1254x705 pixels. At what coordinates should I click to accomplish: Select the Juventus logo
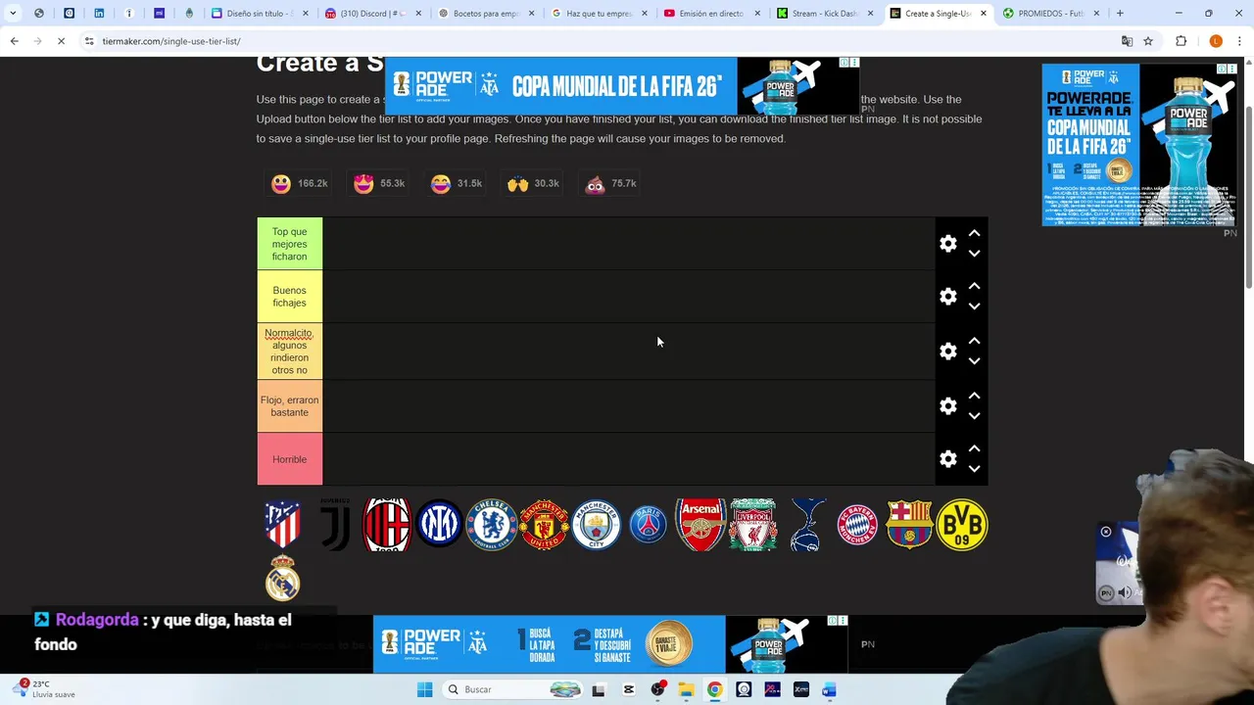335,525
